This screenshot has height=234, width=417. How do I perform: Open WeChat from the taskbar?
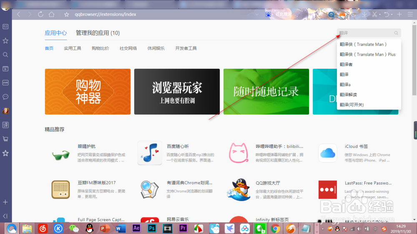74,229
